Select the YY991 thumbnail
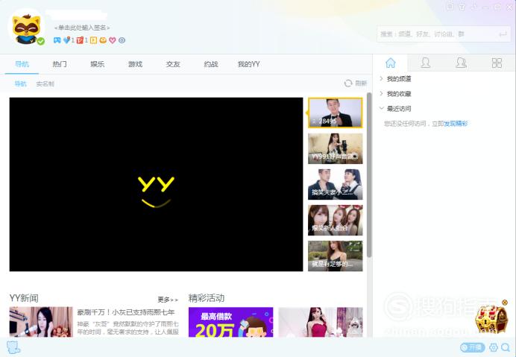The width and height of the screenshot is (516, 357). (336, 148)
